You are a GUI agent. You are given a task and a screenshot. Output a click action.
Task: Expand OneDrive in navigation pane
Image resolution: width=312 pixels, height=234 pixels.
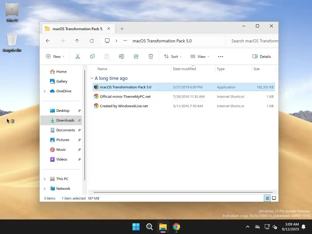(45, 91)
